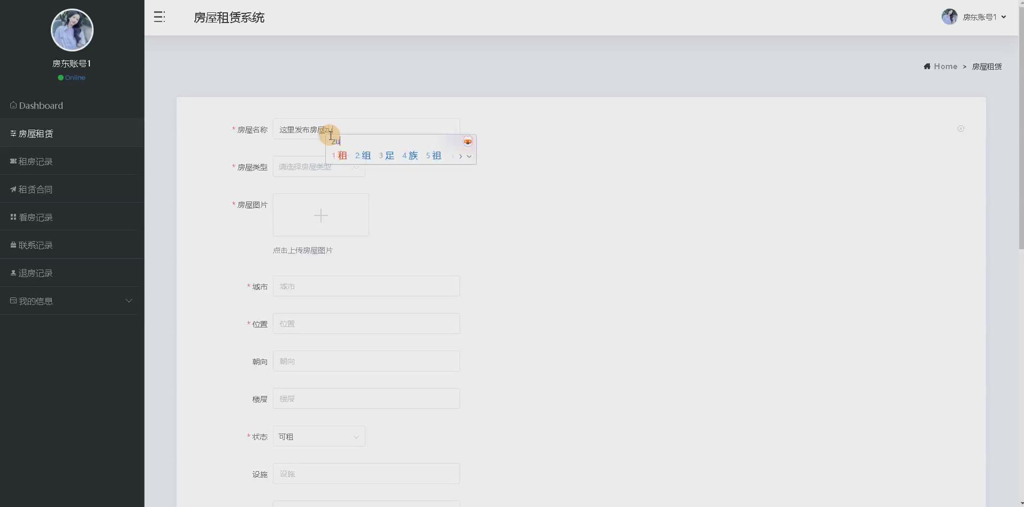Click the 房屋租赁系统 header title
Screen dimensions: 1024x507
click(229, 18)
